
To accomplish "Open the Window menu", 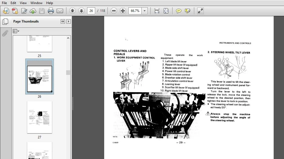I will [36, 3].
